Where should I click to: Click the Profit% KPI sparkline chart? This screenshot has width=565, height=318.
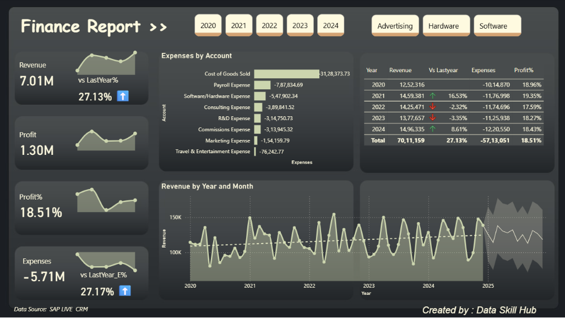106,200
